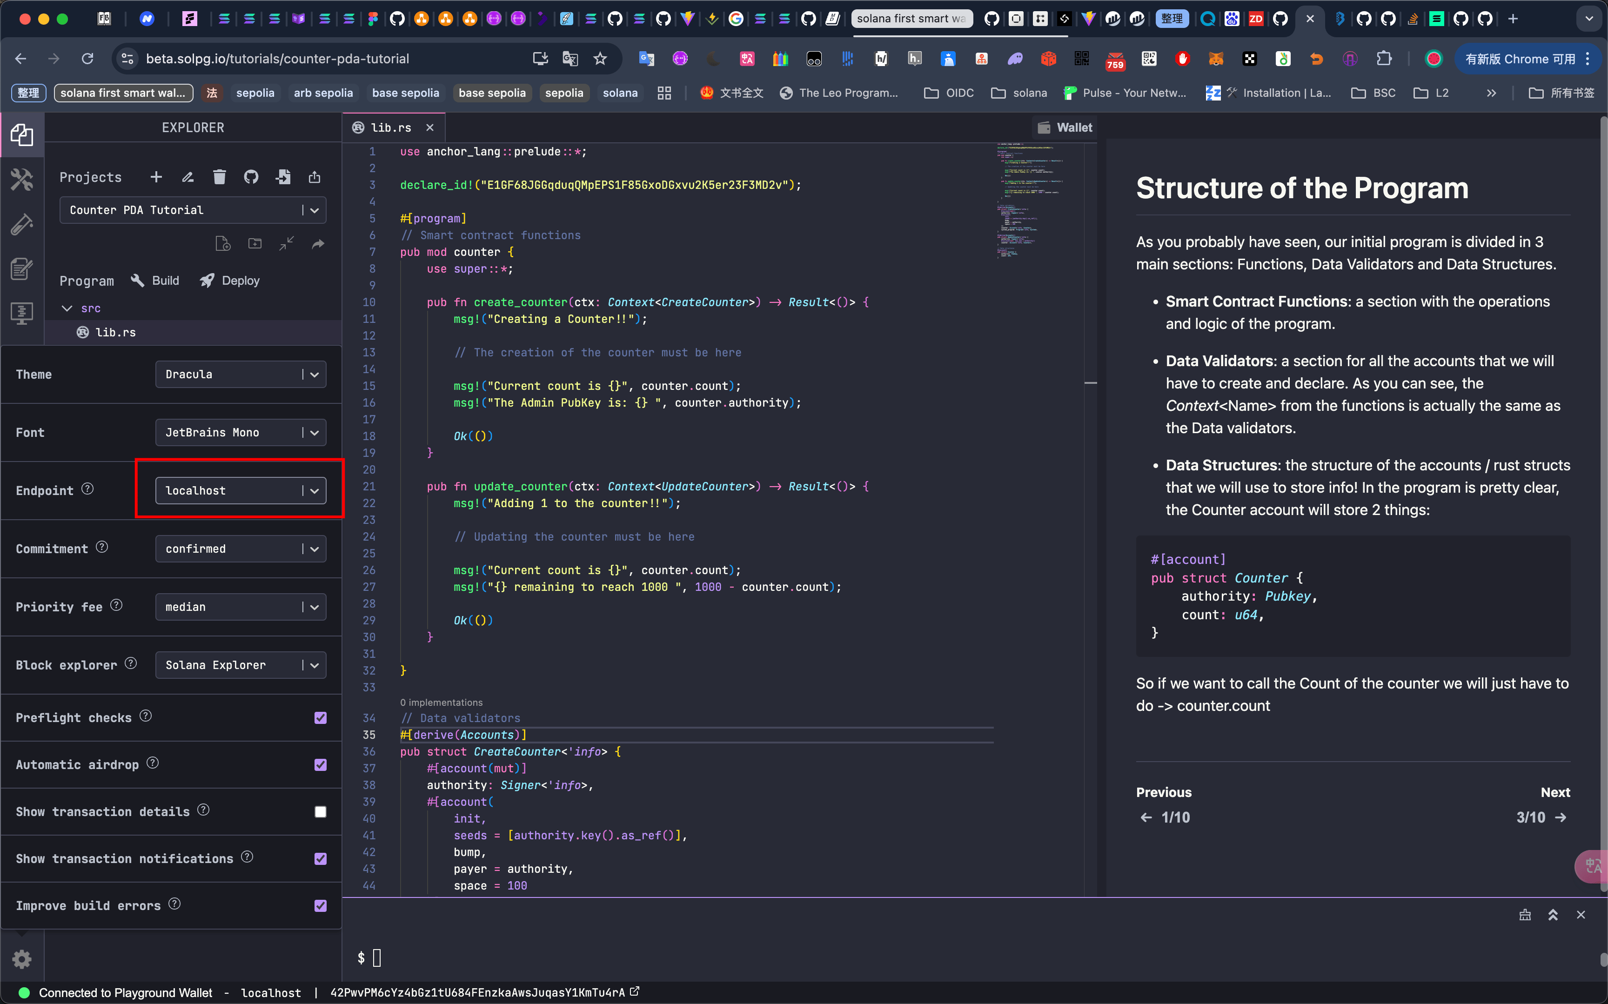Click the share project arrow icon

pyautogui.click(x=318, y=244)
